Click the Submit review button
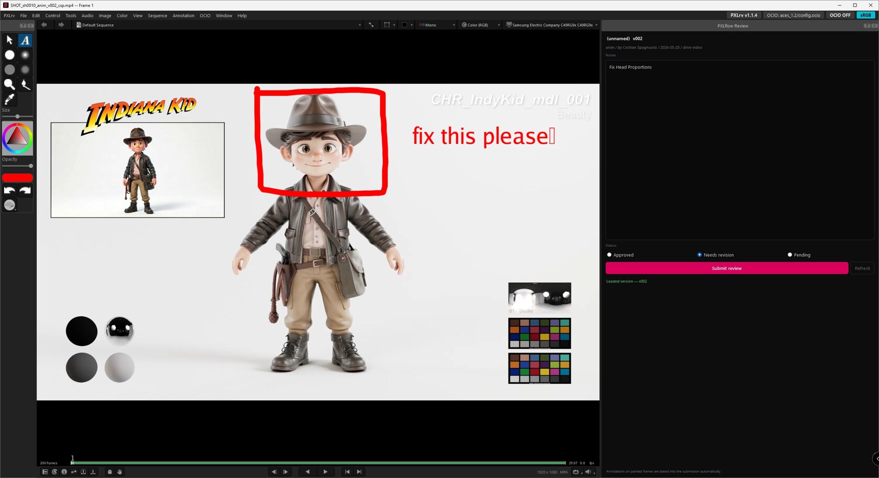879x478 pixels. point(727,268)
